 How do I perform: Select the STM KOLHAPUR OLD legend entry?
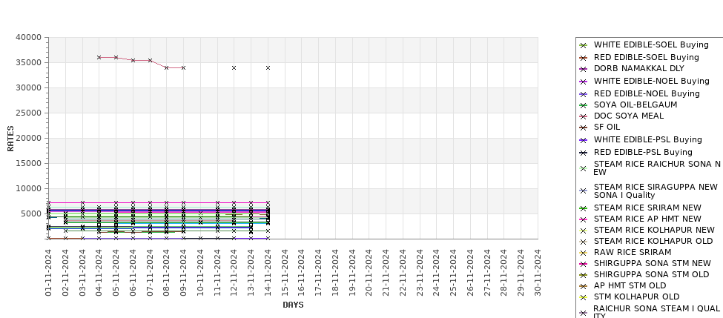(x=636, y=297)
